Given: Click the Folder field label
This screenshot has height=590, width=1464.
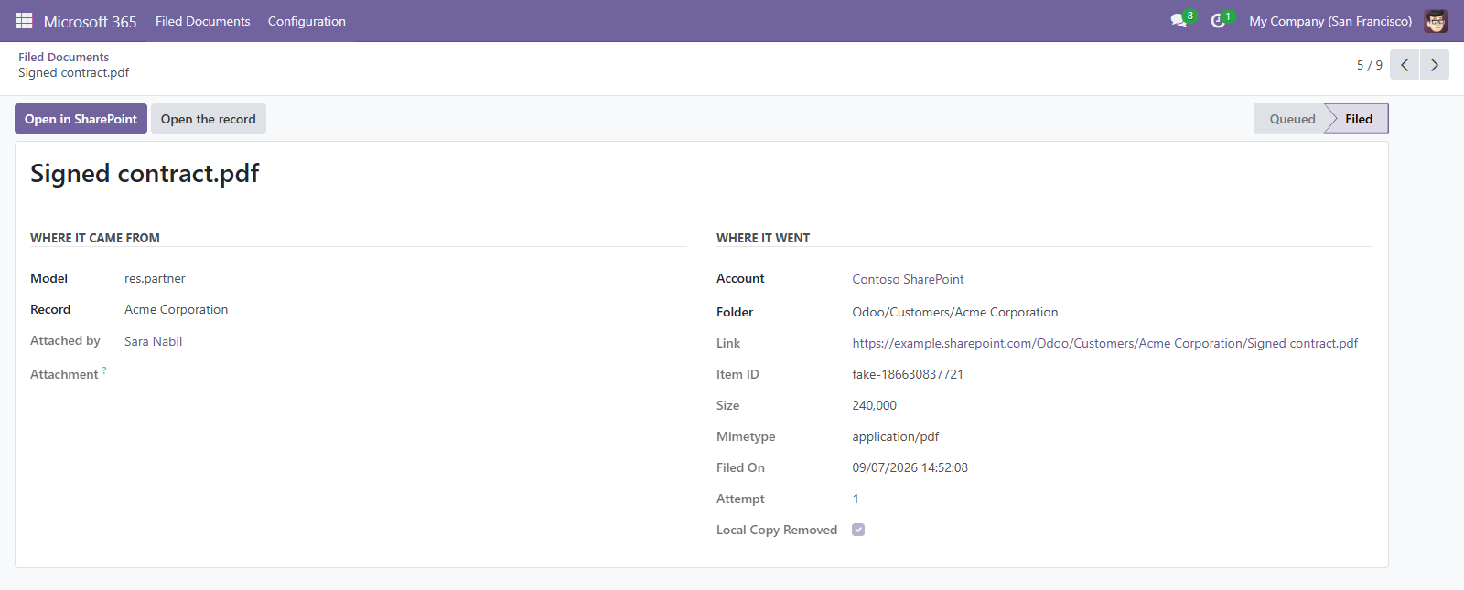Looking at the screenshot, I should pyautogui.click(x=735, y=312).
